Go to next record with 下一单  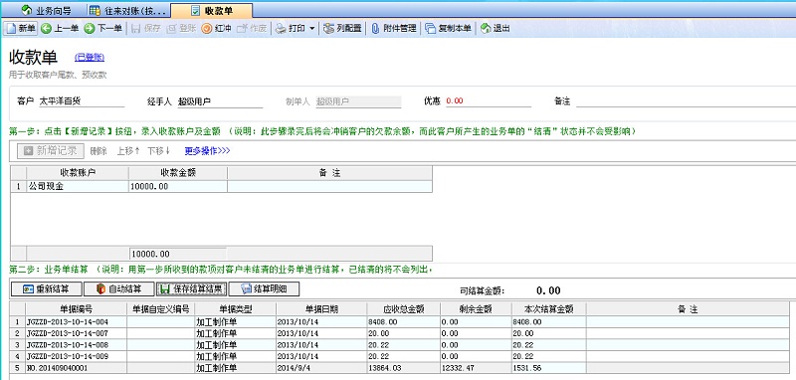[x=103, y=29]
